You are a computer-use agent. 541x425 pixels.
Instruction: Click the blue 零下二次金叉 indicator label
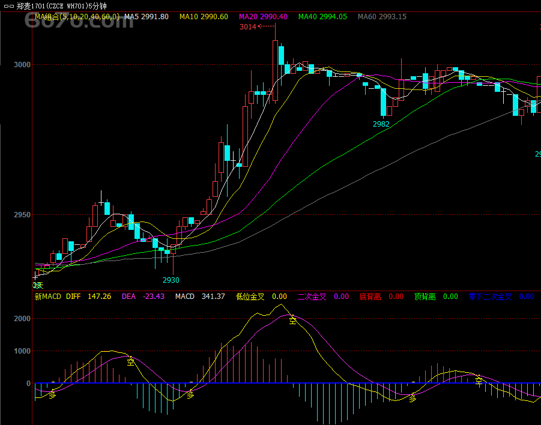[490, 297]
